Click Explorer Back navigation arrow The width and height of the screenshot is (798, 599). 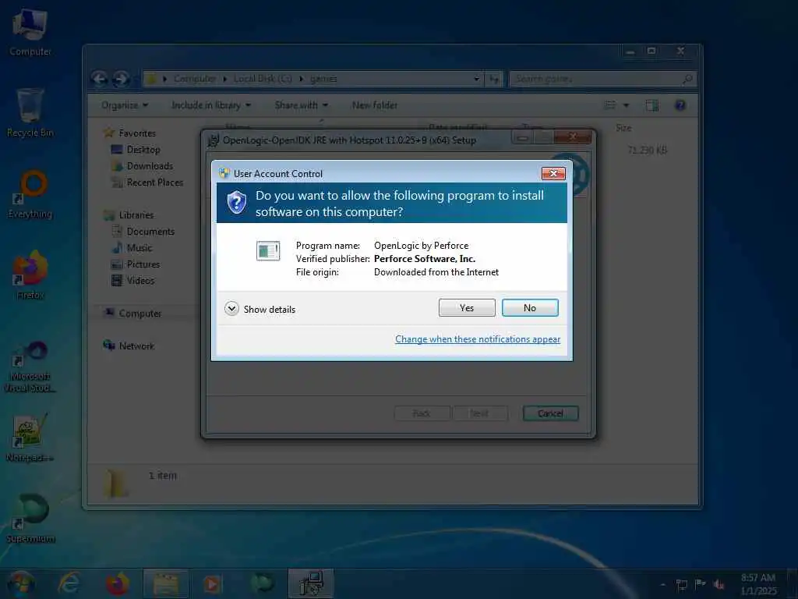click(100, 79)
